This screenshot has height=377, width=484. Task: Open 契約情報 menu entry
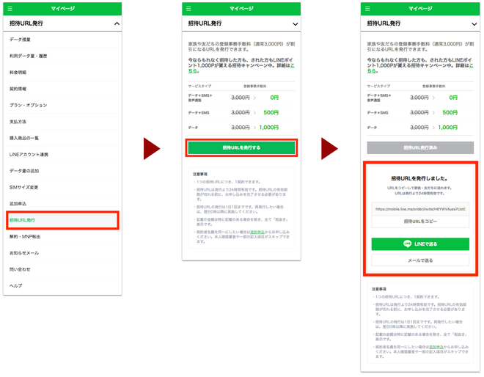pos(62,89)
